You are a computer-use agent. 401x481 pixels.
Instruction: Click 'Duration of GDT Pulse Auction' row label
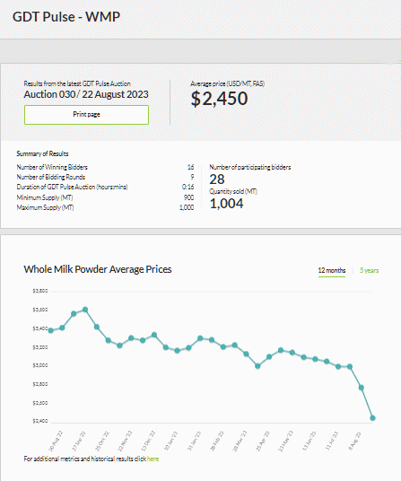point(72,187)
